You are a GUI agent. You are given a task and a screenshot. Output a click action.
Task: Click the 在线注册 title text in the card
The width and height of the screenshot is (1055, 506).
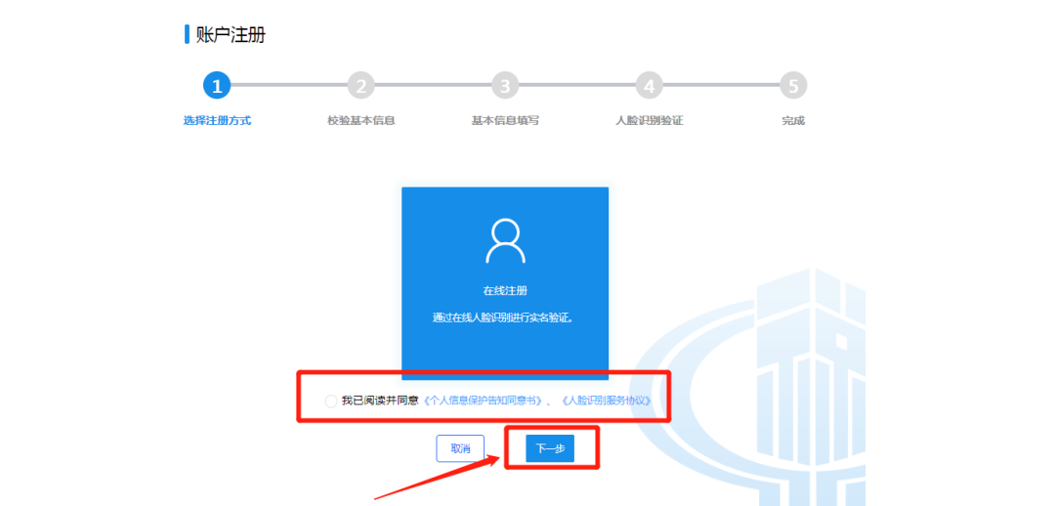505,291
